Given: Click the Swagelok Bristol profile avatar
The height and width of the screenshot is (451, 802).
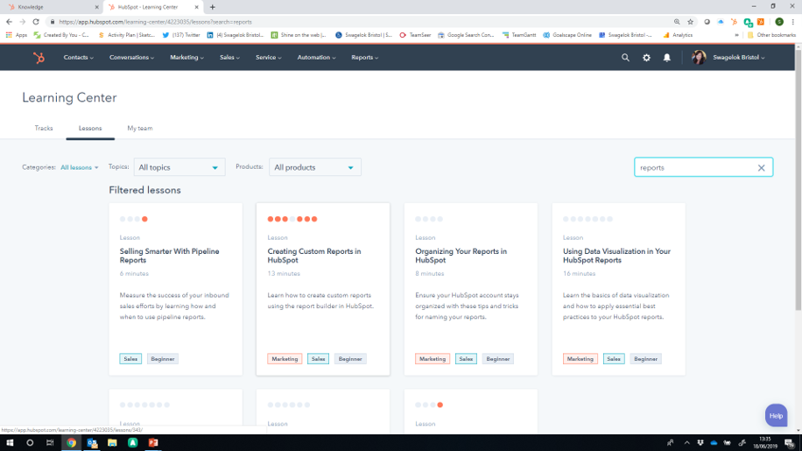Looking at the screenshot, I should coord(699,57).
